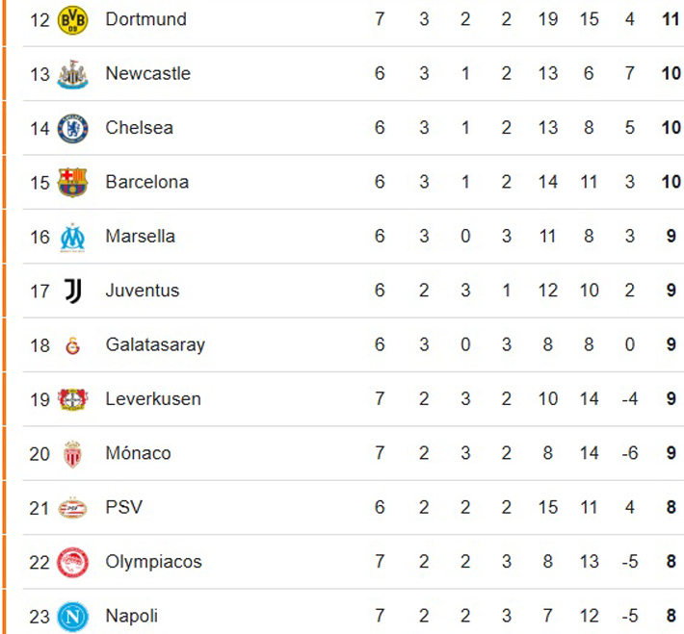Screen dimensions: 684x634
Task: Open the Dortmund team link
Action: pos(145,19)
